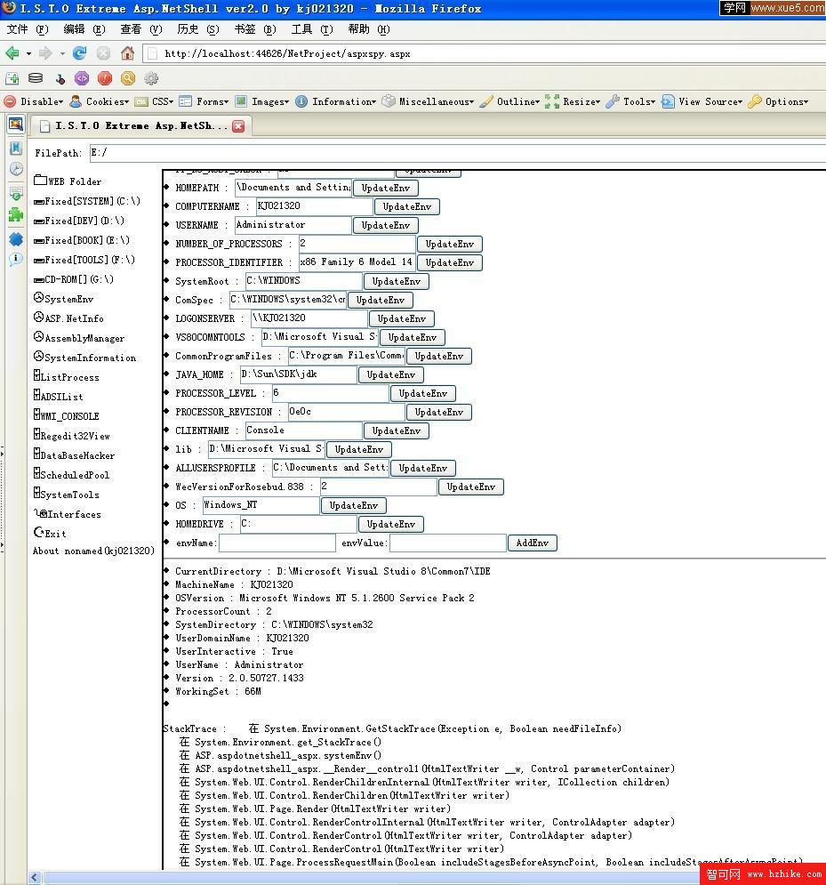Open the Disable dropdown menu
Image resolution: width=826 pixels, height=885 pixels.
[x=34, y=101]
